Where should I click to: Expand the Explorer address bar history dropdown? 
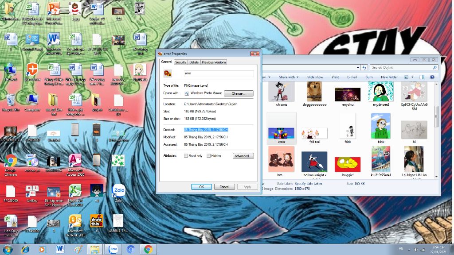coord(358,68)
